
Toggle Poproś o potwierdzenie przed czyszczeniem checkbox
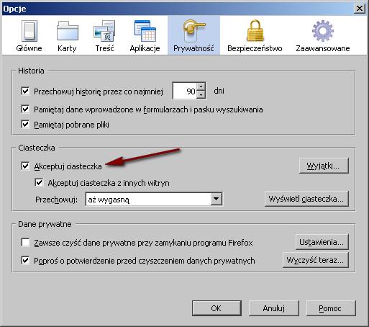25,261
